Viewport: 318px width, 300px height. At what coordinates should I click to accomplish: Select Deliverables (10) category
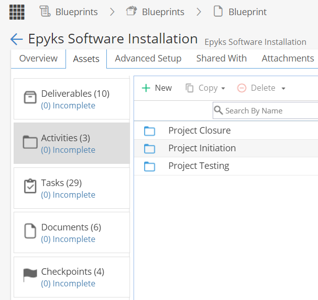point(72,99)
